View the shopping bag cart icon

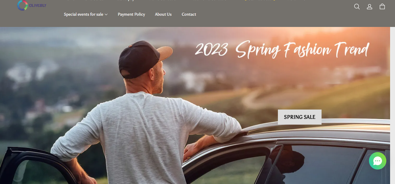click(x=382, y=6)
